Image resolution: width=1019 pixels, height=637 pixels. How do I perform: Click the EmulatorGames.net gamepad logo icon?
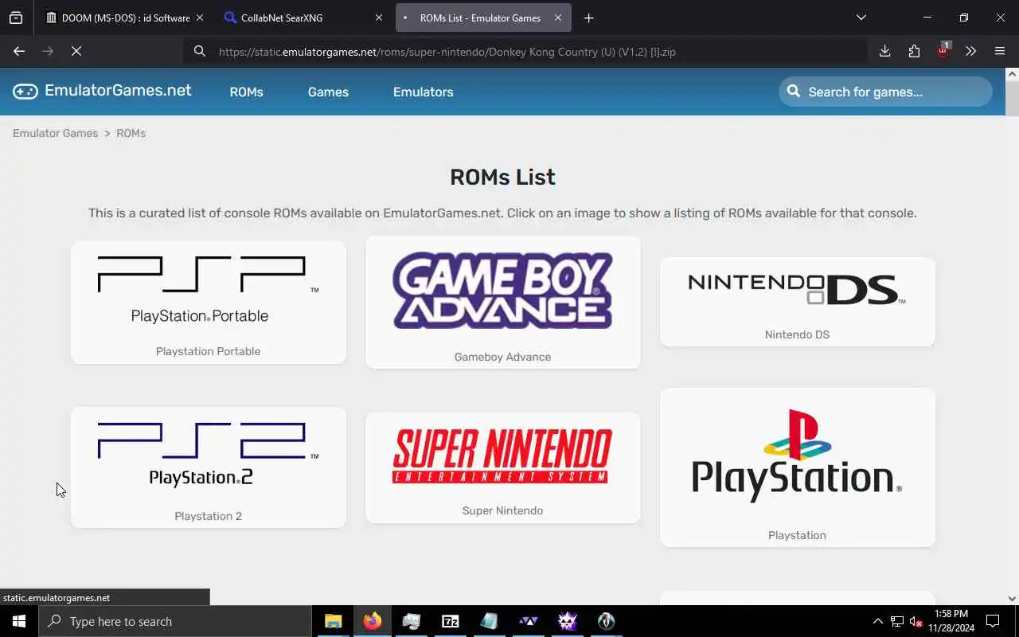tap(25, 92)
